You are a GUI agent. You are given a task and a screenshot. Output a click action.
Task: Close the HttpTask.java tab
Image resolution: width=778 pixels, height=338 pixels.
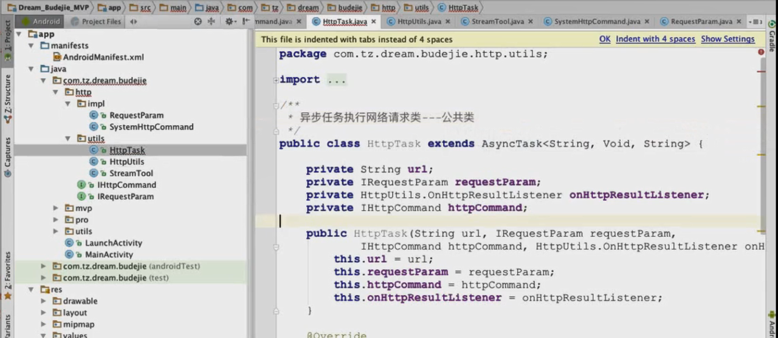pyautogui.click(x=374, y=22)
